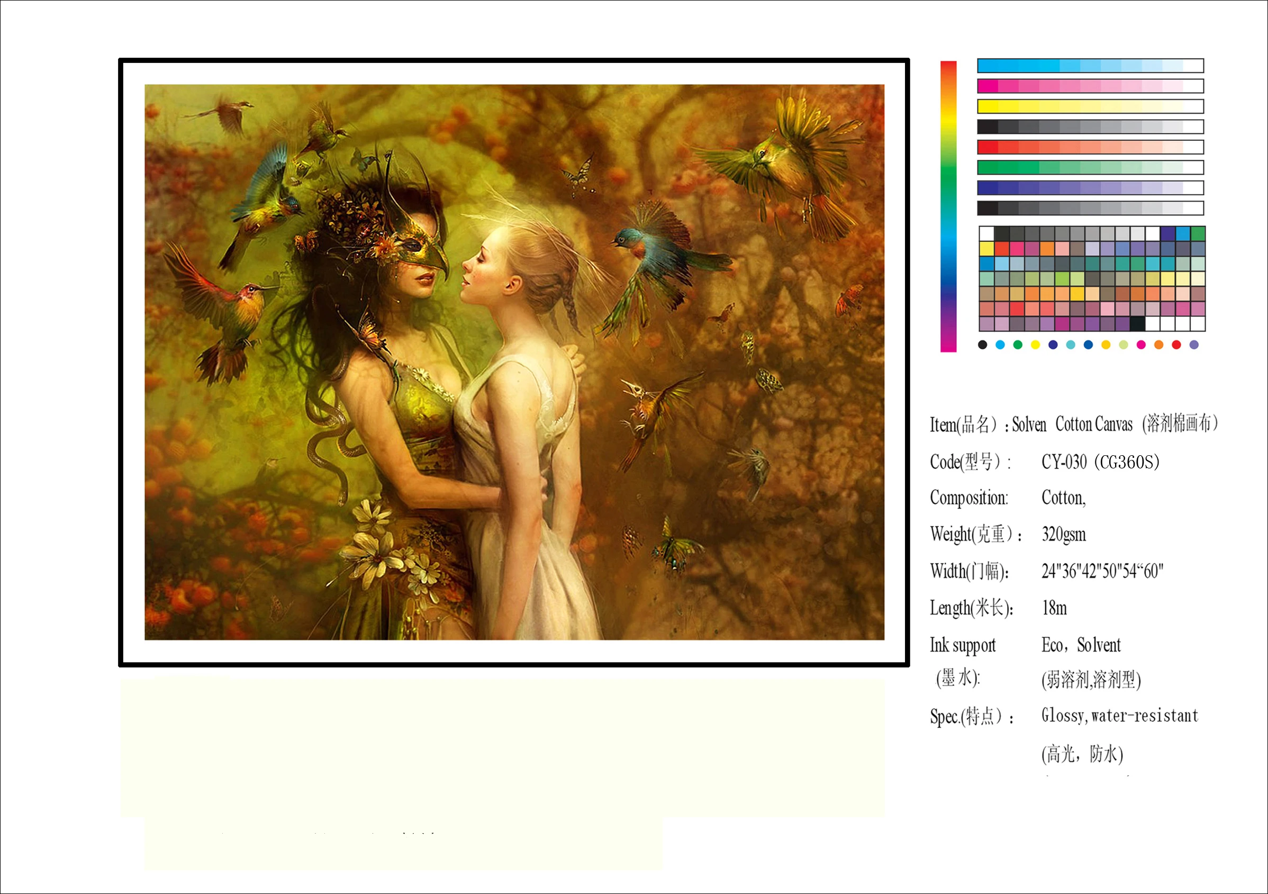This screenshot has height=894, width=1268.
Task: Click the magenta dot in the color dot row
Action: click(x=1141, y=345)
